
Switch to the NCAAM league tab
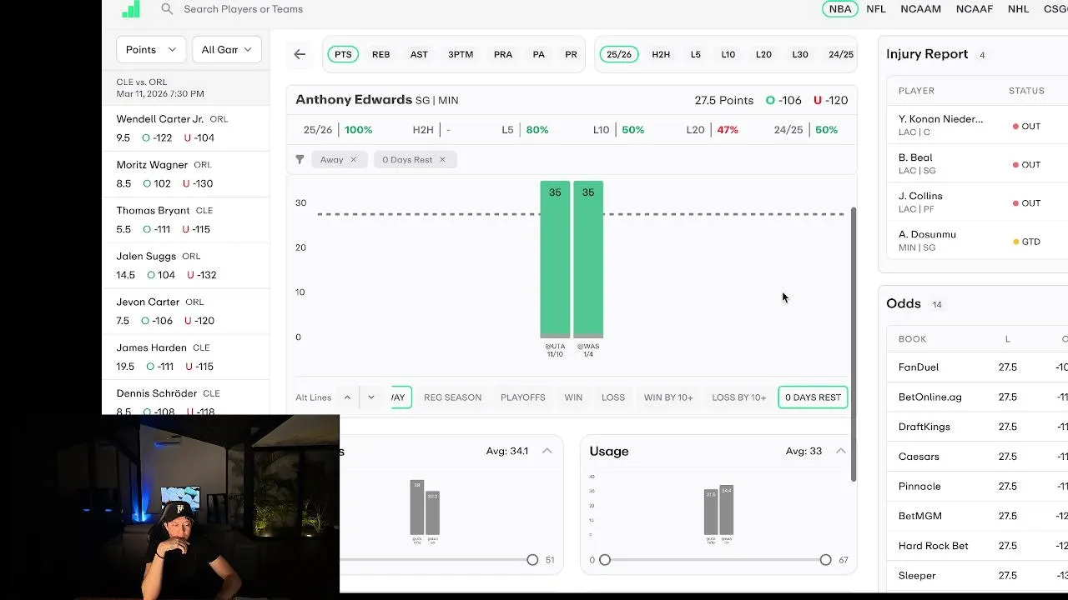[920, 9]
